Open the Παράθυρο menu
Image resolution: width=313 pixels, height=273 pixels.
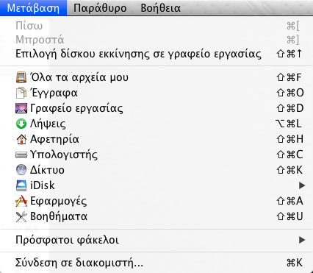tap(100, 8)
